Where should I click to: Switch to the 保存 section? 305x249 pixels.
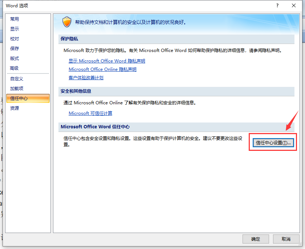15,48
